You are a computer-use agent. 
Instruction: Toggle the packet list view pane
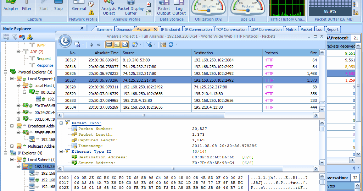[109, 44]
